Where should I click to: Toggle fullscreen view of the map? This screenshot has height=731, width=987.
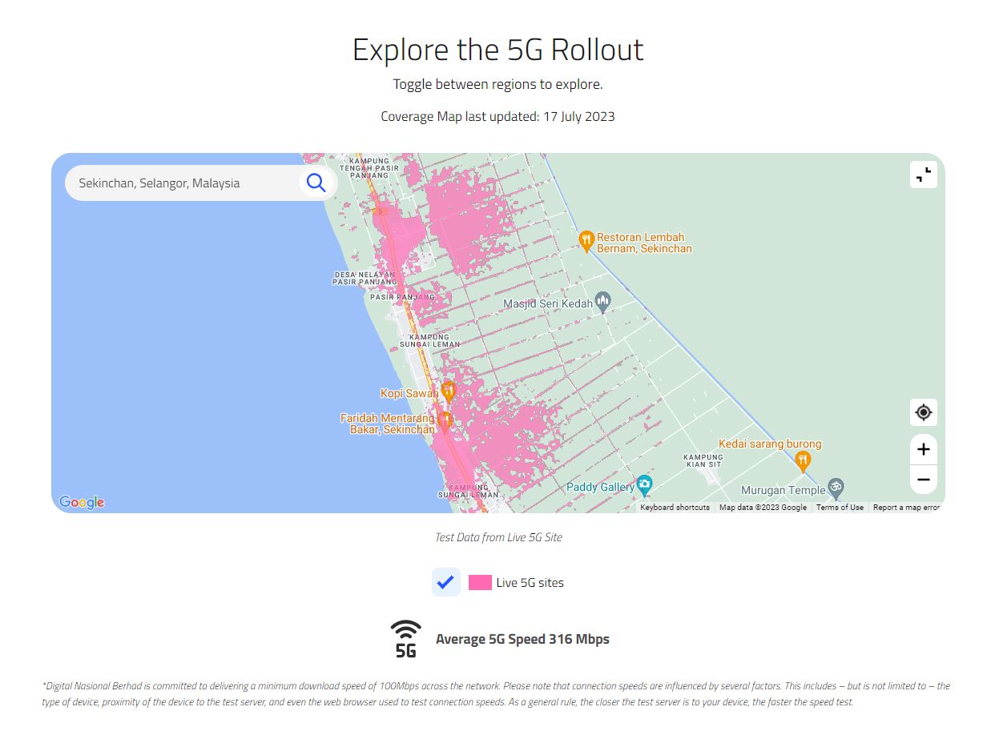(x=923, y=174)
